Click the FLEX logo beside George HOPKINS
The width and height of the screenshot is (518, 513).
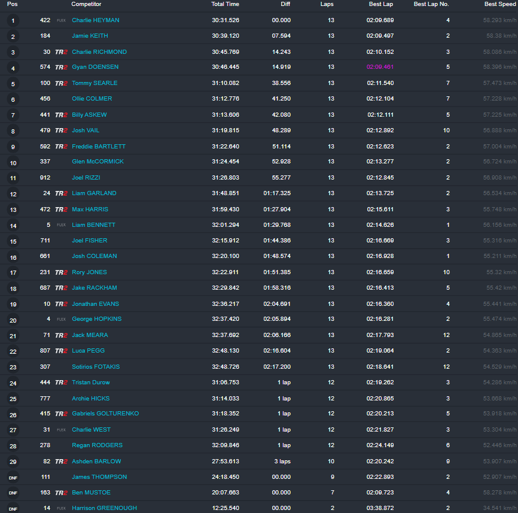click(x=61, y=319)
